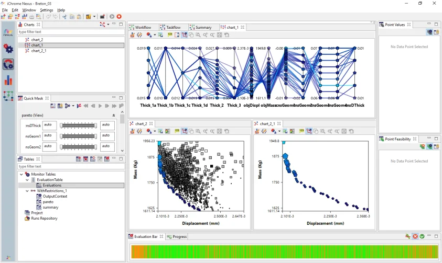Open the Window menu
The height and width of the screenshot is (263, 442).
point(29,10)
